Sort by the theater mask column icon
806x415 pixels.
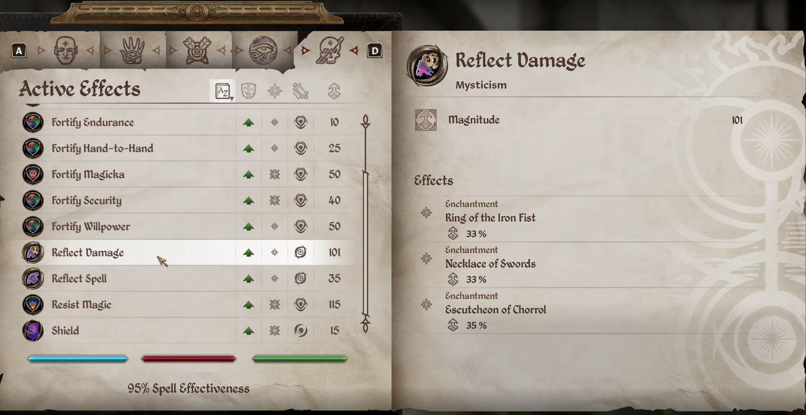[x=249, y=91]
